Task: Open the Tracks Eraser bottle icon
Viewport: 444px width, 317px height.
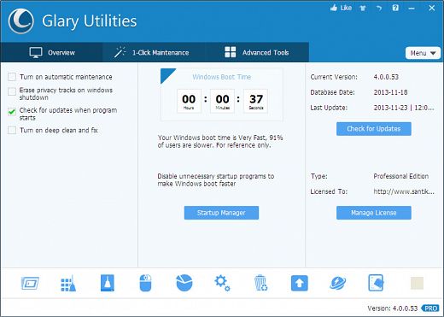Action: [x=108, y=283]
